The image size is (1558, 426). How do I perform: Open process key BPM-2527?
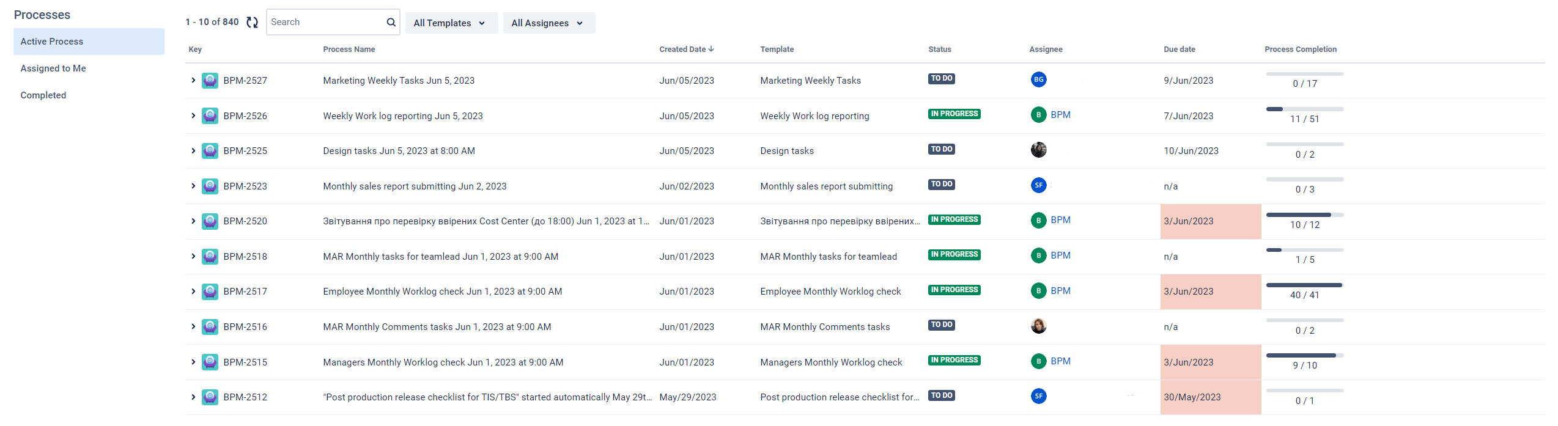[245, 81]
